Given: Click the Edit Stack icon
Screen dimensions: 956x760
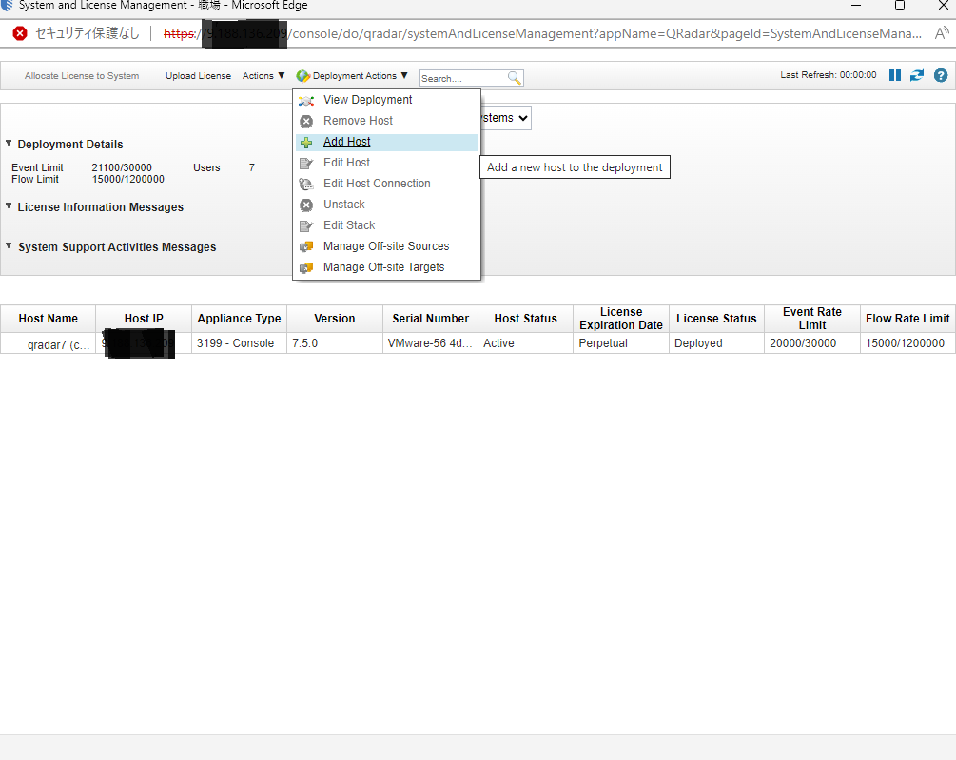Looking at the screenshot, I should (x=306, y=226).
